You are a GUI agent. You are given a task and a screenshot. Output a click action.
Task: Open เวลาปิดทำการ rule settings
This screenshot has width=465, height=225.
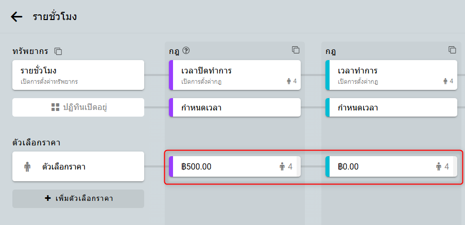pos(227,75)
